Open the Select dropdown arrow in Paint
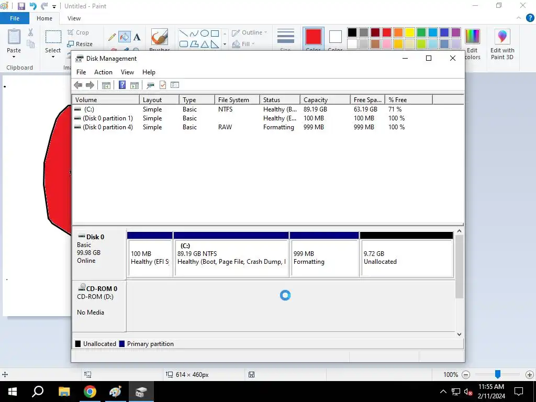536x402 pixels. [53, 57]
